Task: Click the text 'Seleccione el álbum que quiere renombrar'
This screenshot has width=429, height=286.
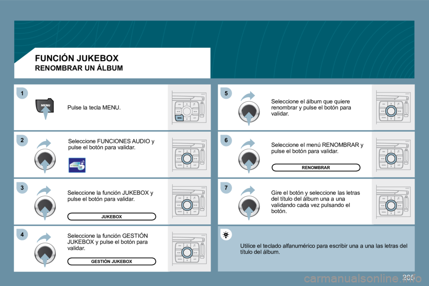Action: (x=311, y=108)
